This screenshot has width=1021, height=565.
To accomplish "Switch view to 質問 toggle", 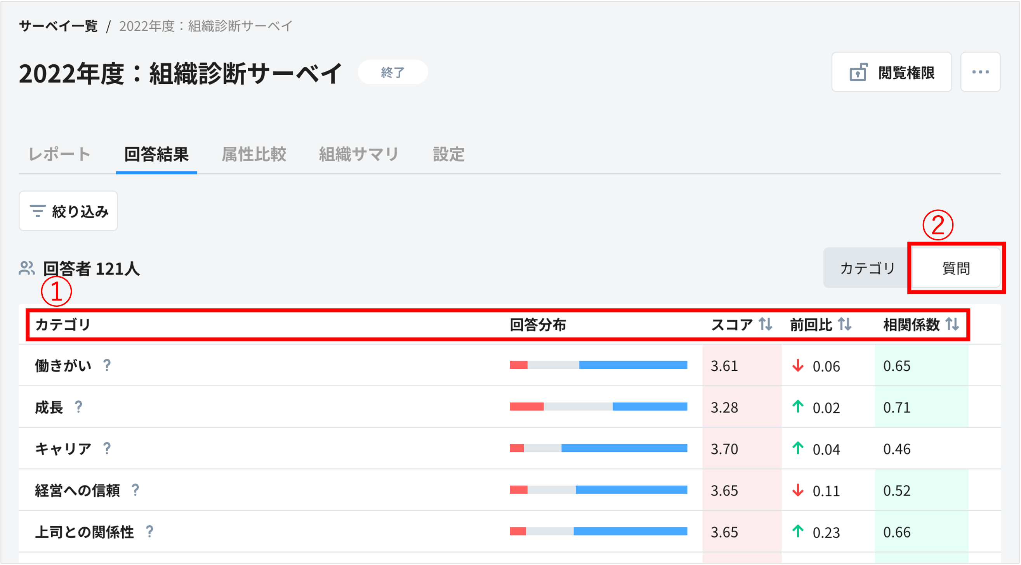I will (956, 268).
